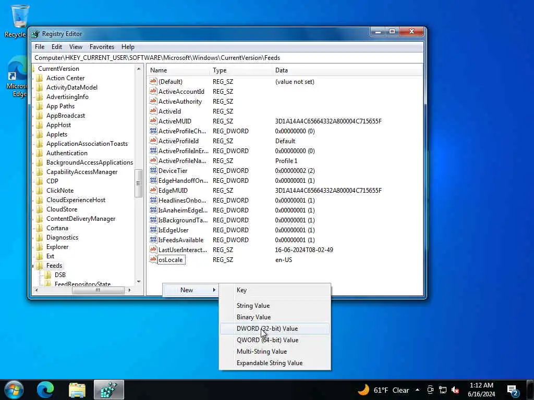Choose String Value from submenu
This screenshot has width=534, height=400.
point(274,305)
